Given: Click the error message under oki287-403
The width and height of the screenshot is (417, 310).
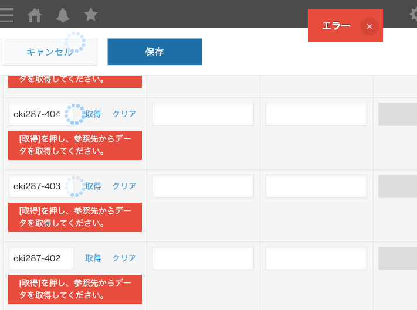Looking at the screenshot, I should 75,217.
